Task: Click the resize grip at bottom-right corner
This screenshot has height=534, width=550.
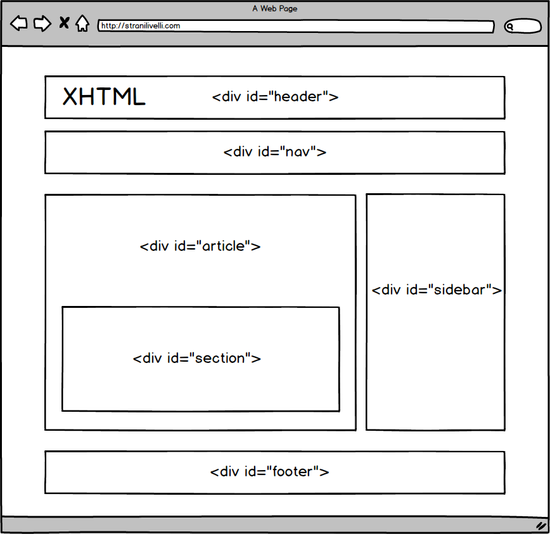Action: (540, 526)
